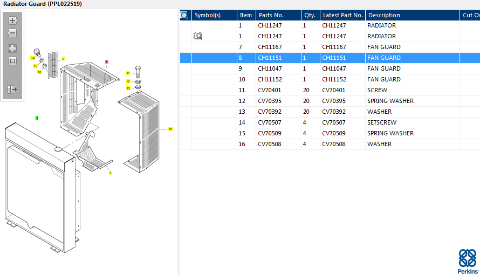Zoom in on the diagram with plus icon
The width and height of the screenshot is (480, 275).
pyautogui.click(x=12, y=20)
